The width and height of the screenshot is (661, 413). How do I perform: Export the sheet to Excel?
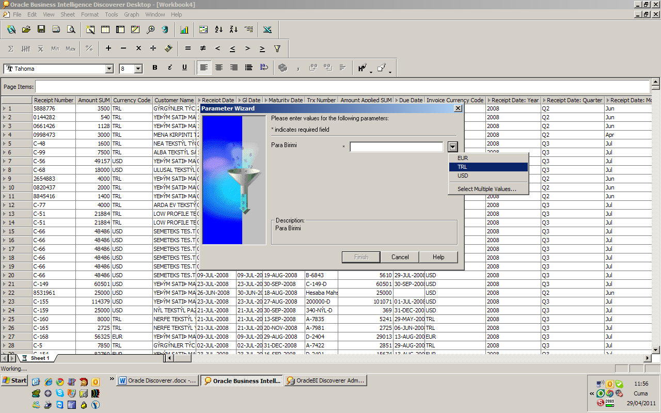click(267, 29)
